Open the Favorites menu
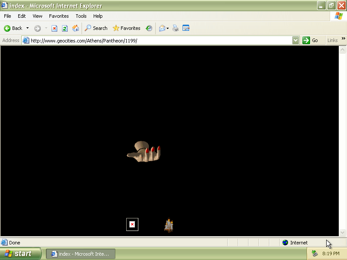Image resolution: width=347 pixels, height=260 pixels. [59, 16]
